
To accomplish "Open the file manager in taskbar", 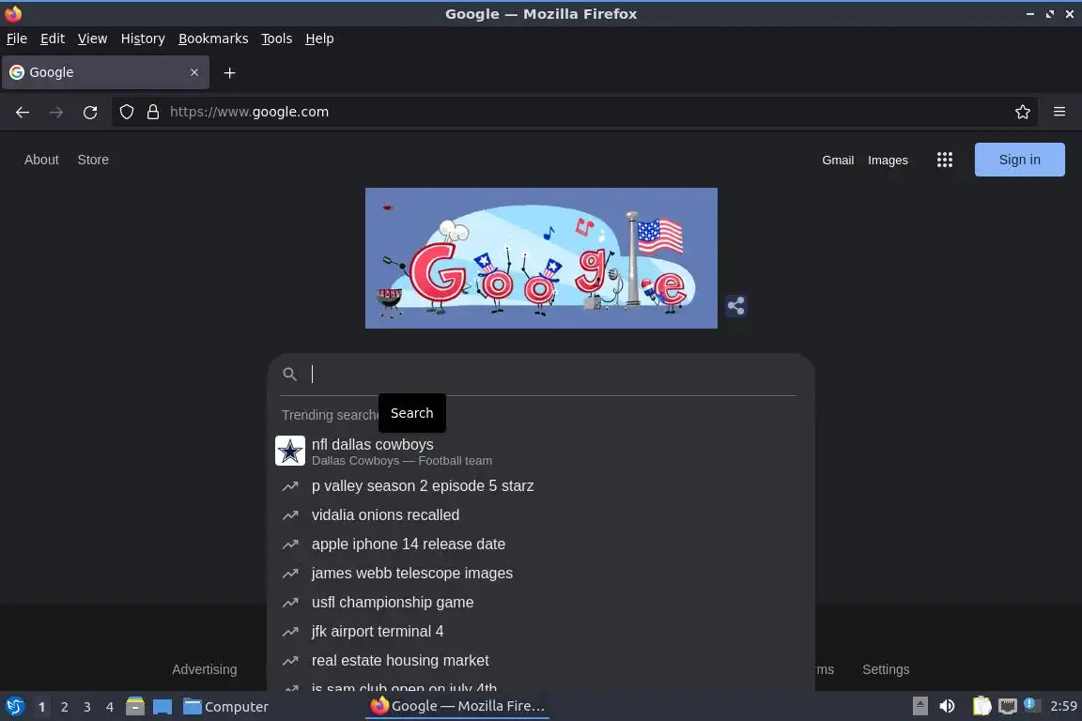I will click(135, 707).
